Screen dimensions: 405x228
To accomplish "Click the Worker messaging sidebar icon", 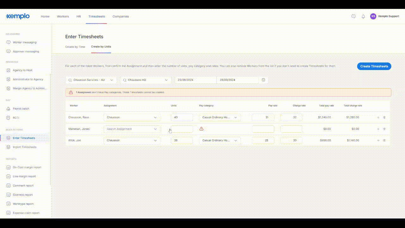I will pyautogui.click(x=9, y=42).
